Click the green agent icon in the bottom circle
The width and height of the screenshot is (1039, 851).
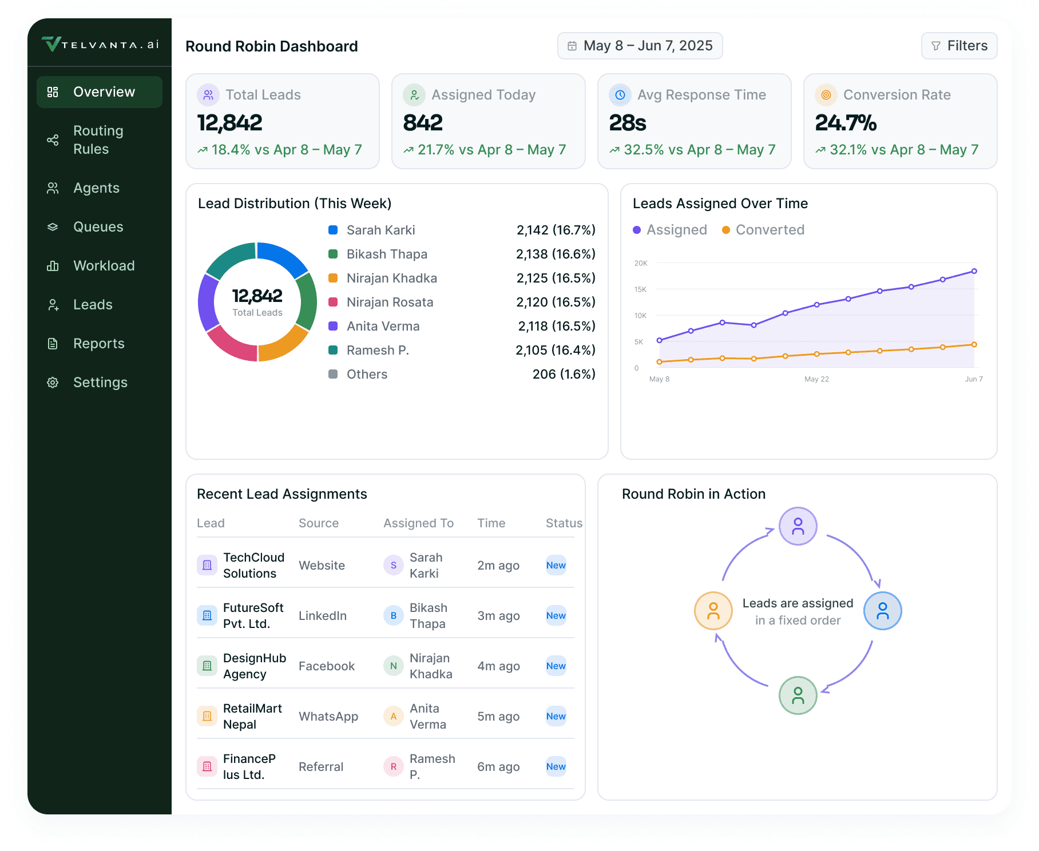pos(798,695)
